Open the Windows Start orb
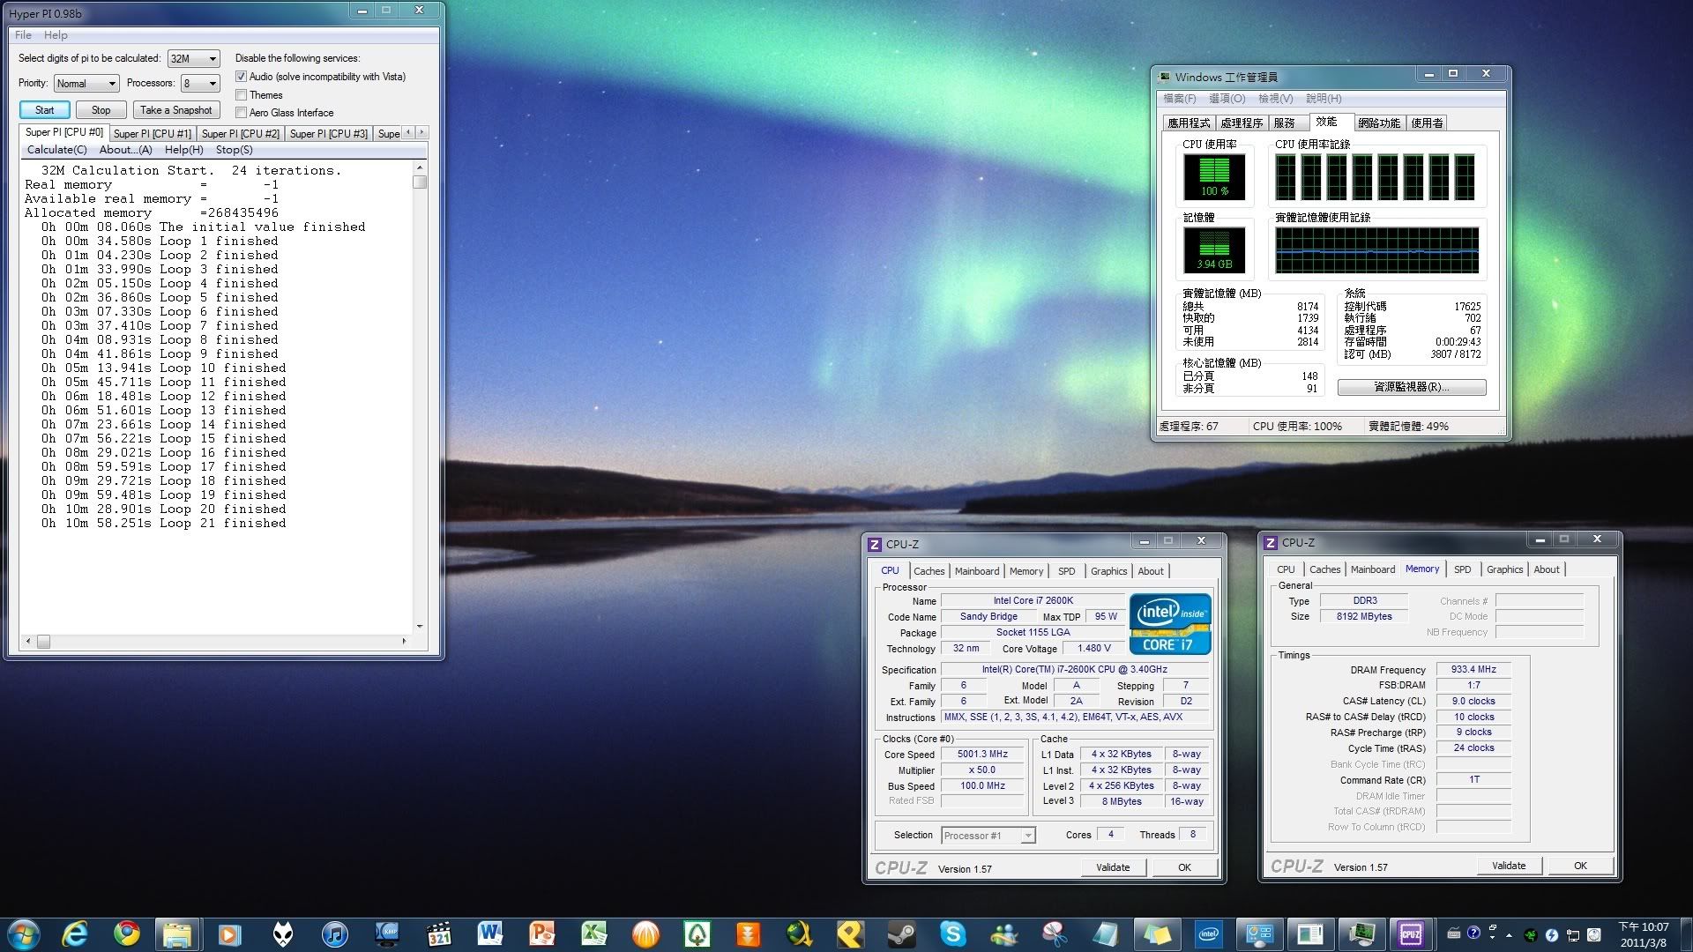Image resolution: width=1693 pixels, height=952 pixels. pyautogui.click(x=23, y=934)
